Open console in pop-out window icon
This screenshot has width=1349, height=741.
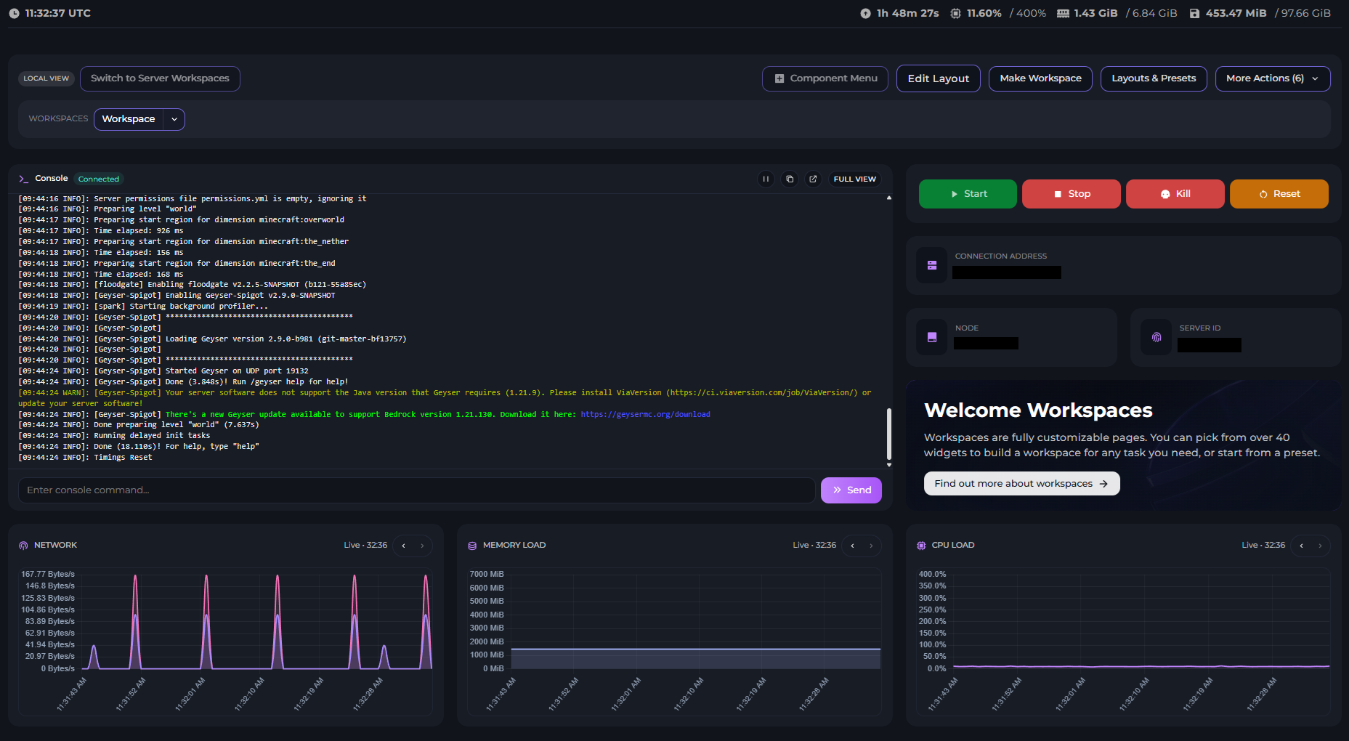coord(813,179)
